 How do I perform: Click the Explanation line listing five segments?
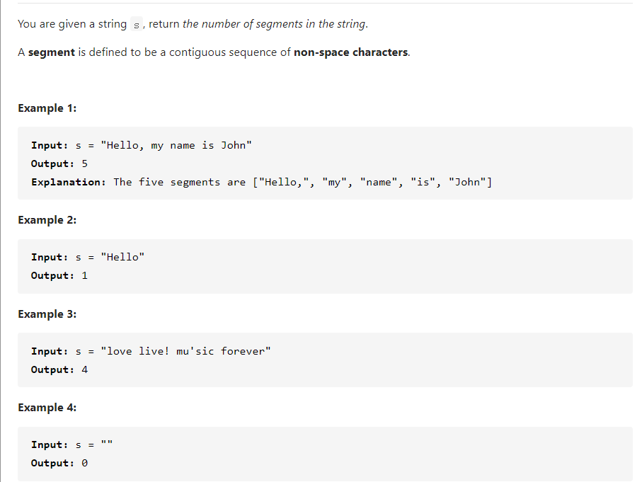261,182
